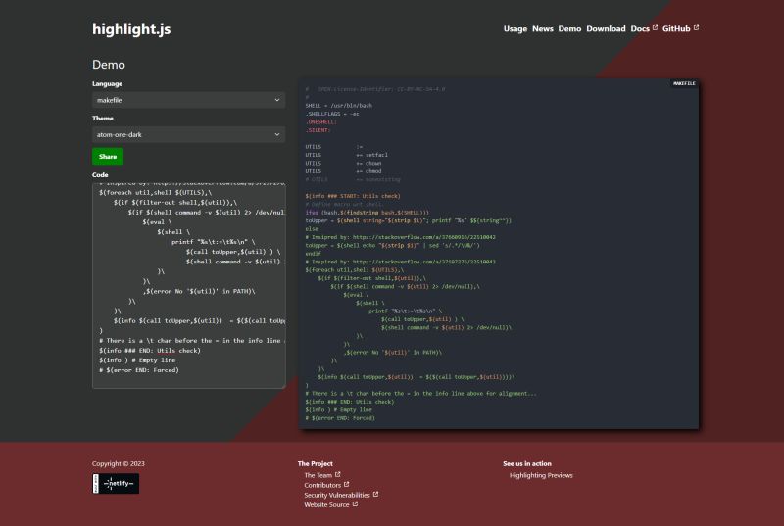784x526 pixels.
Task: Click the green Share button
Action: pos(108,157)
